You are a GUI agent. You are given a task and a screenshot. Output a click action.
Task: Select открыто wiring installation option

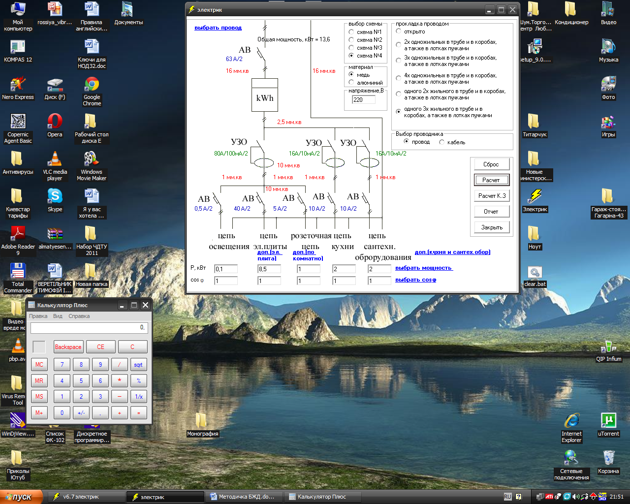click(399, 31)
